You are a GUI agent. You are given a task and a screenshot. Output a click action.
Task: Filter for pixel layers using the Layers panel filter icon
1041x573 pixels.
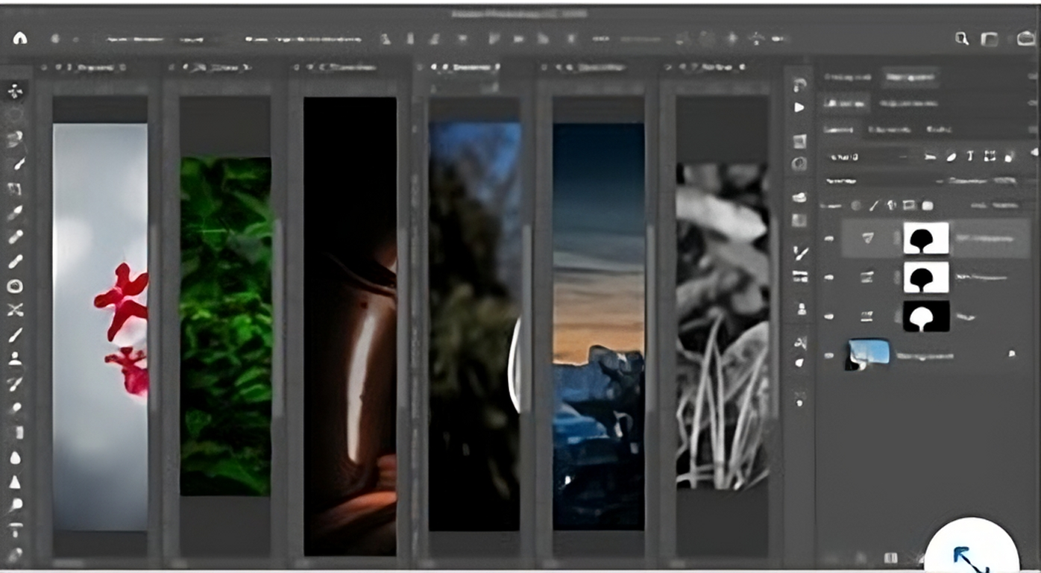tap(930, 157)
